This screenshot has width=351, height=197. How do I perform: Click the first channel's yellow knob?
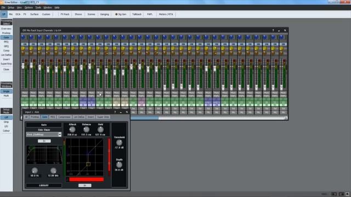(23, 49)
